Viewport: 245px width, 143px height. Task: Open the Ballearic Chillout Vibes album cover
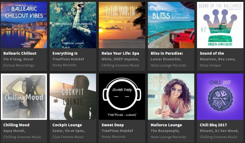click(x=24, y=25)
